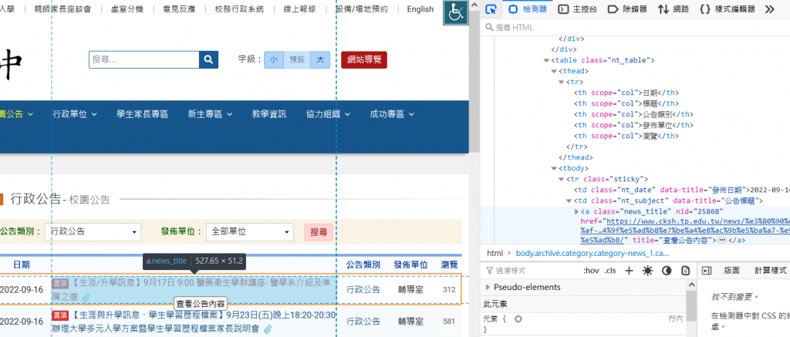Screen dimensions: 790x337
Task: Open the 發佈單位 dropdown showing 全部單位
Action: point(249,231)
